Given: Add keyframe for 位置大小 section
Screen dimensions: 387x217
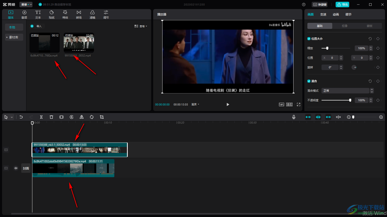Looking at the screenshot, I should 378,39.
